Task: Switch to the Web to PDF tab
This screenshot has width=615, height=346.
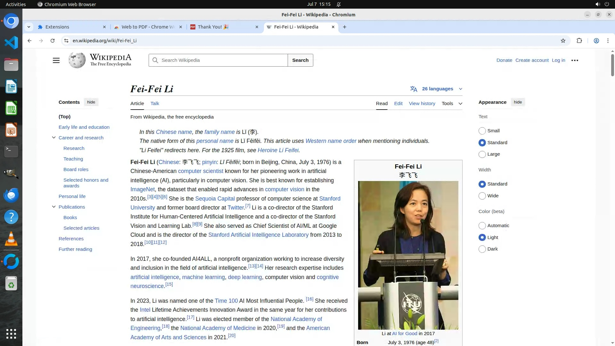Action: [147, 27]
